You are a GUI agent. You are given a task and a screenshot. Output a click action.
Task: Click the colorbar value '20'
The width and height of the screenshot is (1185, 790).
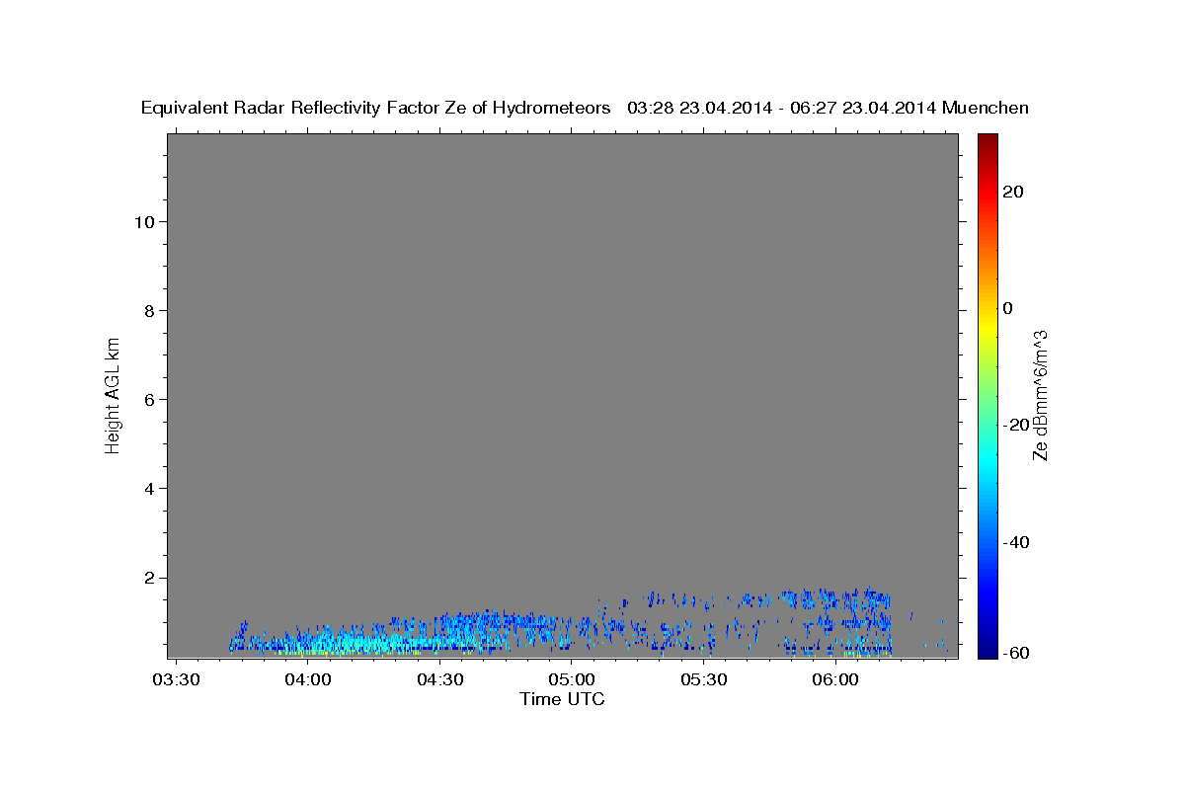click(x=1013, y=192)
